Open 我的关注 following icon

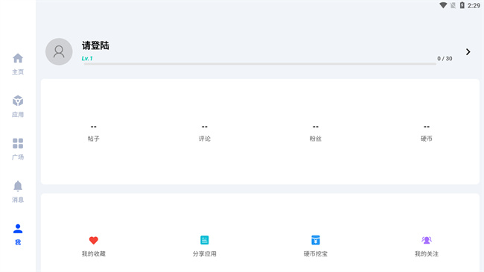[426, 240]
